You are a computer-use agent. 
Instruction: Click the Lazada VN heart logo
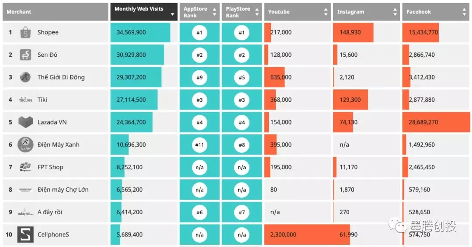tap(25, 122)
